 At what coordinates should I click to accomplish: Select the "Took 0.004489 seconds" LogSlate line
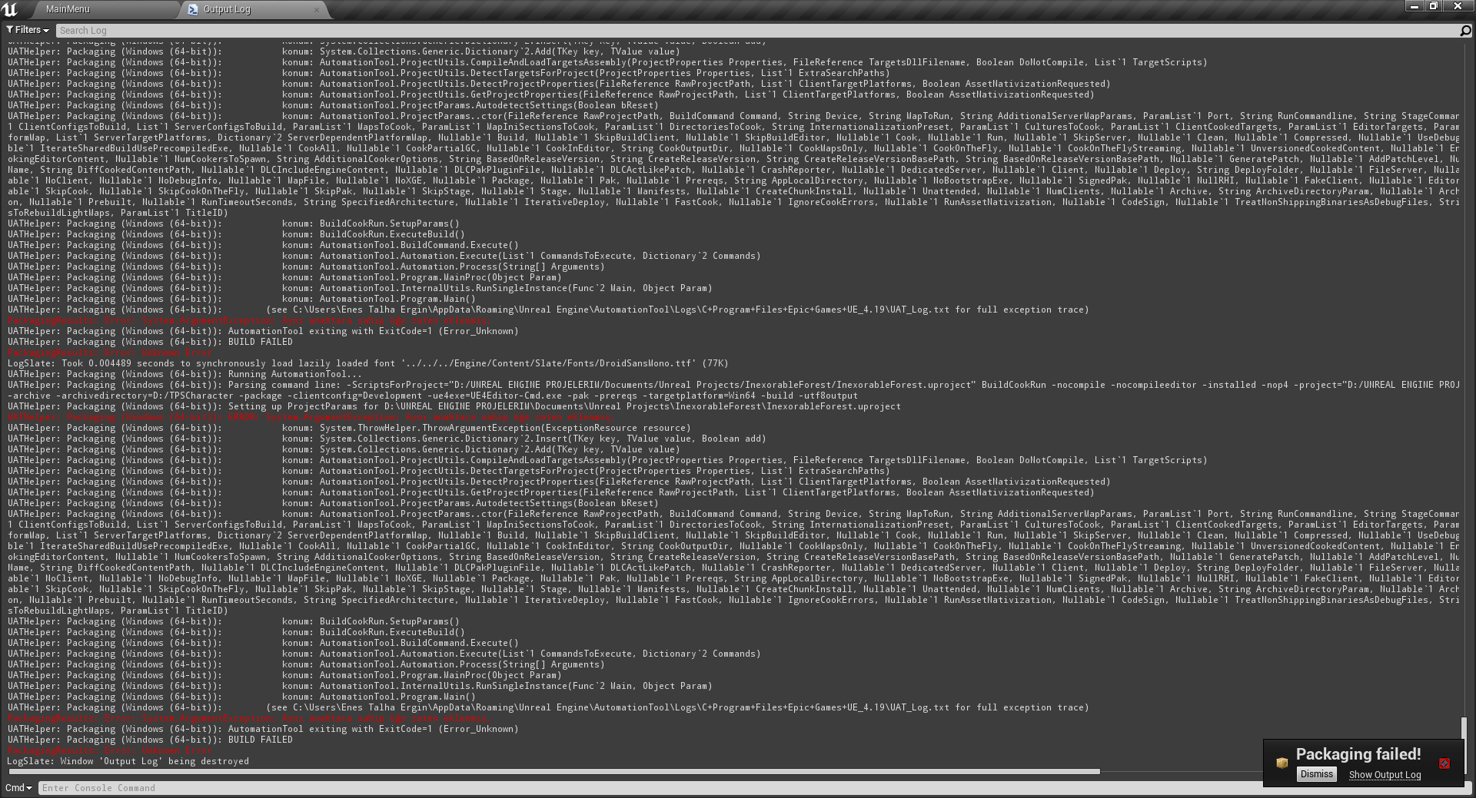[367, 363]
